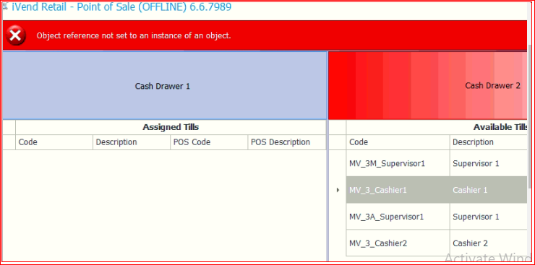Click the app icon beside the iVend Retail title
535x265 pixels.
pos(5,6)
